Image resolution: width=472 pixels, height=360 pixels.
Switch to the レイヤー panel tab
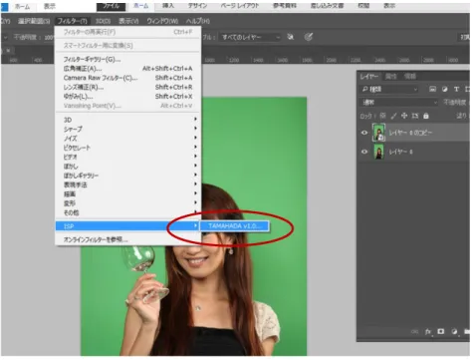click(369, 77)
